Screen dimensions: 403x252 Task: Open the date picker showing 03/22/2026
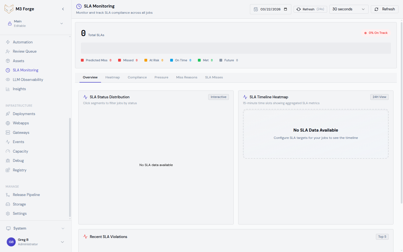270,9
